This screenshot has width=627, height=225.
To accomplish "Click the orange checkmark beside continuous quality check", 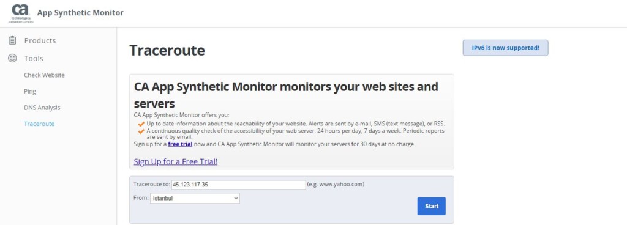I will [141, 131].
